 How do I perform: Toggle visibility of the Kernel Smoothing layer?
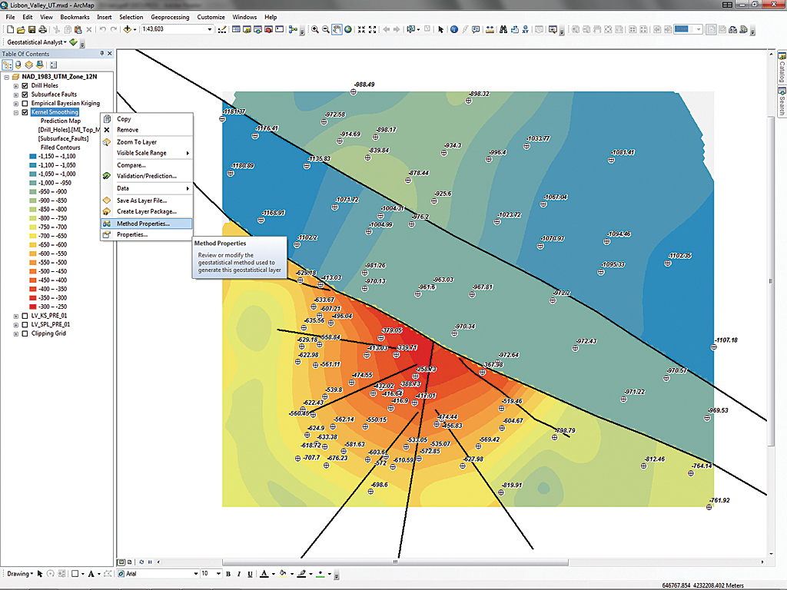[24, 113]
